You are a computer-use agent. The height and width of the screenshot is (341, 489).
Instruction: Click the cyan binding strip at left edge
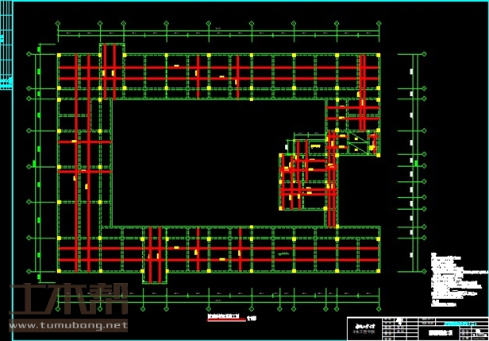coord(3,48)
